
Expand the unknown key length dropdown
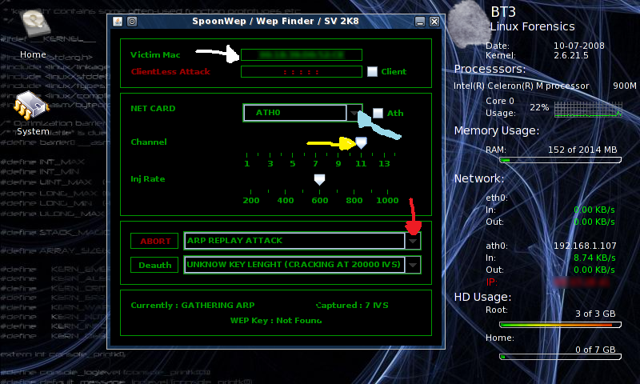413,265
